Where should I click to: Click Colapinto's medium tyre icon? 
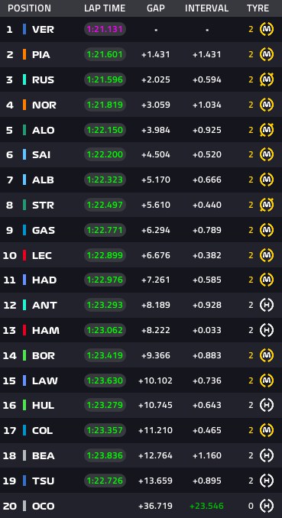[267, 430]
